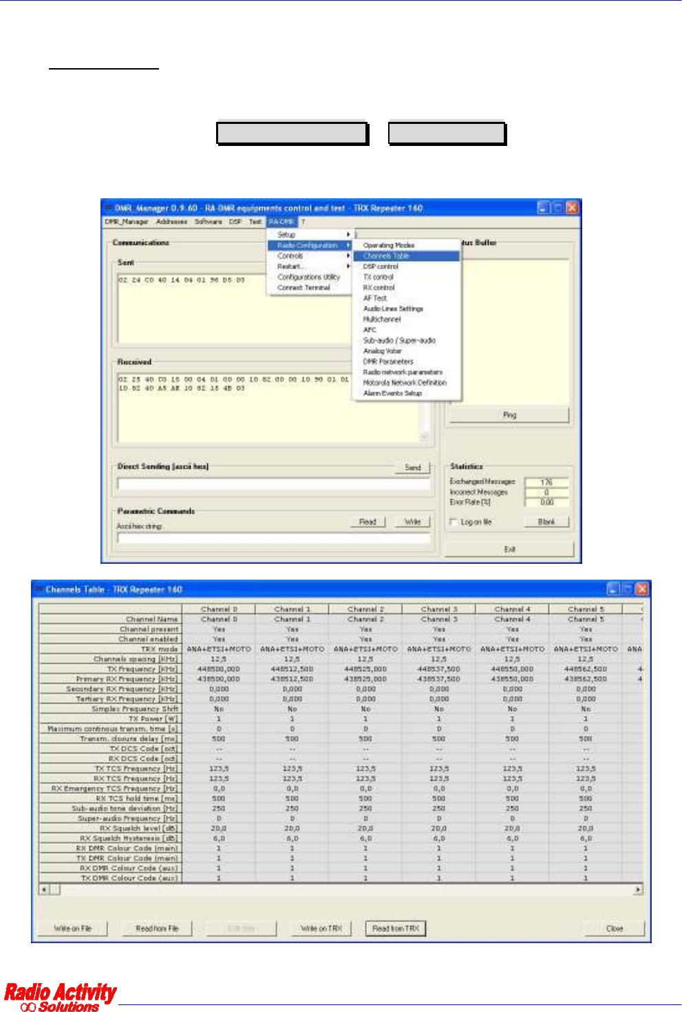Select AF Test in submenu

[407, 298]
